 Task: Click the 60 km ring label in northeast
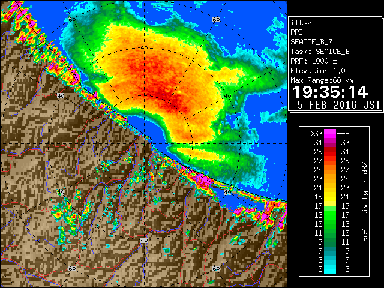point(216,19)
